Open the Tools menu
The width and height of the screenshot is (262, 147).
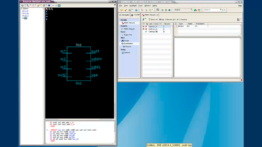[x=140, y=6]
